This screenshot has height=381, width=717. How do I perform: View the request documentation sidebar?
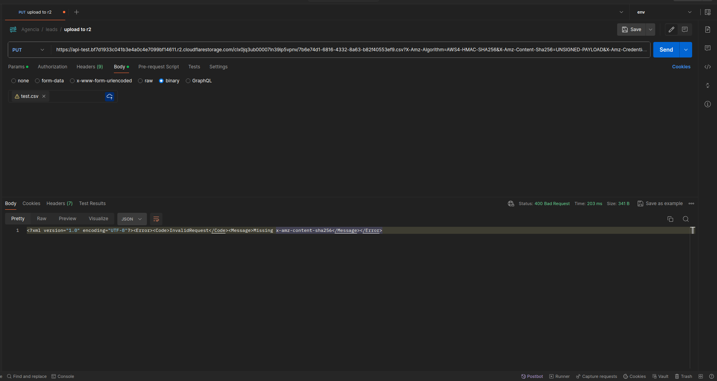[708, 29]
